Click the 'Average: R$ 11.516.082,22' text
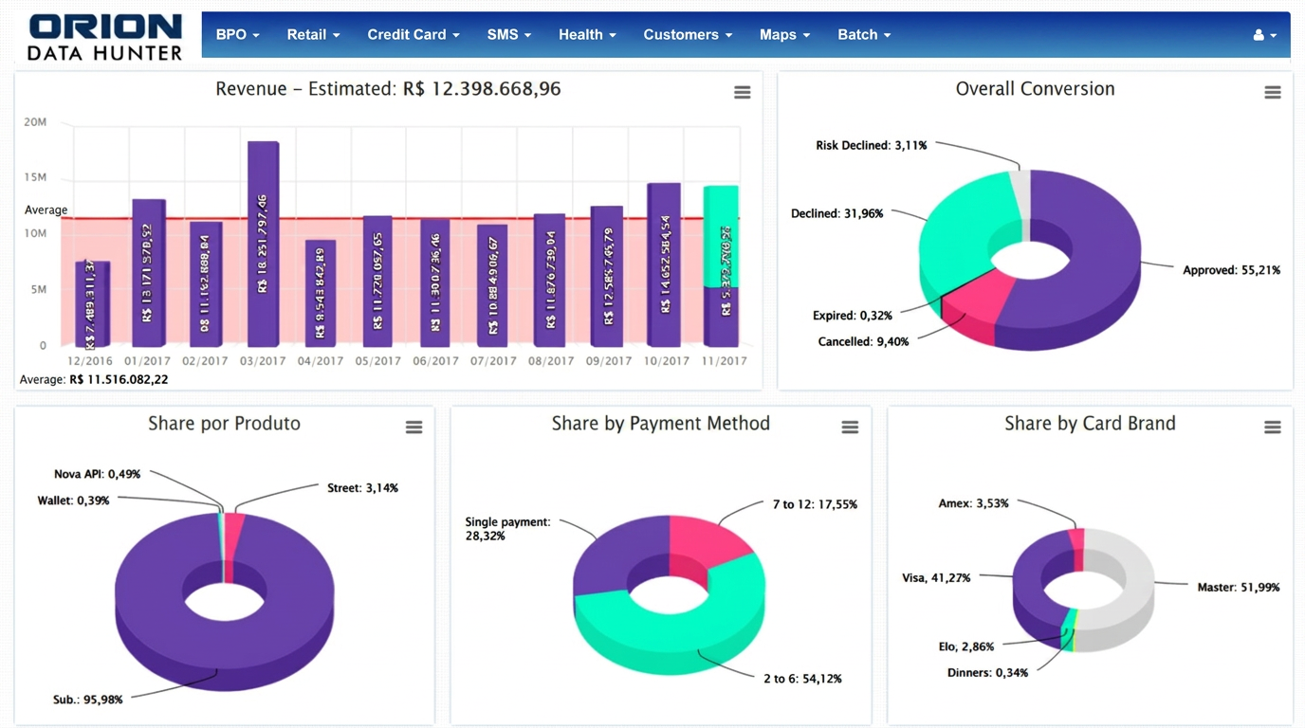 click(94, 379)
